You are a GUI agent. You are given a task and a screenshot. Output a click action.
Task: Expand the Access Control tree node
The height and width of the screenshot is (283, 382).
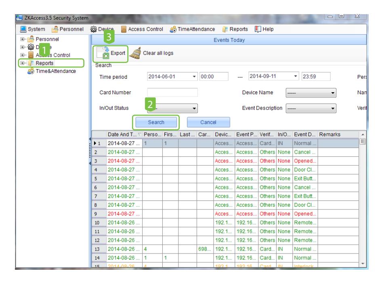23,55
